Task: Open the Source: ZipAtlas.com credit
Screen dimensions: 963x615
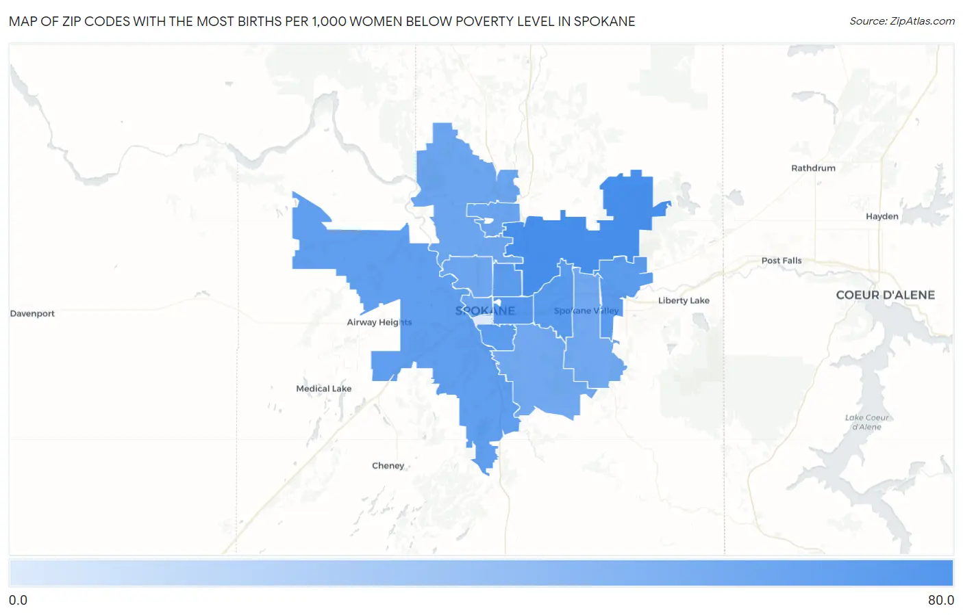Action: [x=902, y=21]
